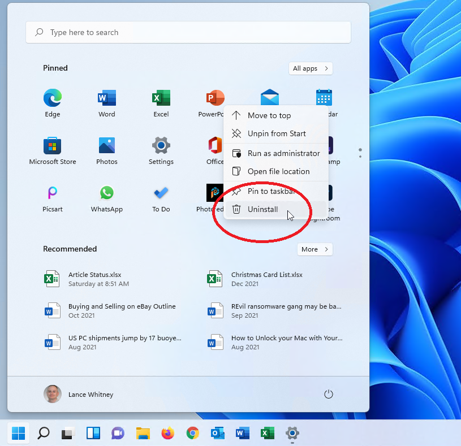The height and width of the screenshot is (446, 461).
Task: Open Teams Chat on the taskbar
Action: (118, 433)
